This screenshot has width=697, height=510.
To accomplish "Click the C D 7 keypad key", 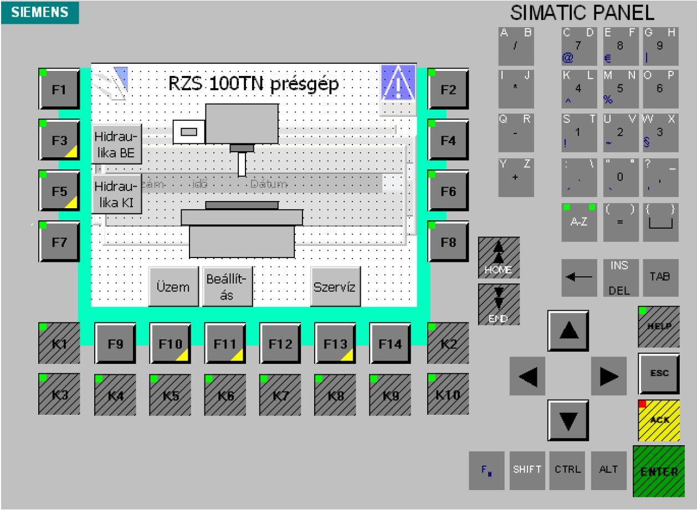I will (579, 46).
